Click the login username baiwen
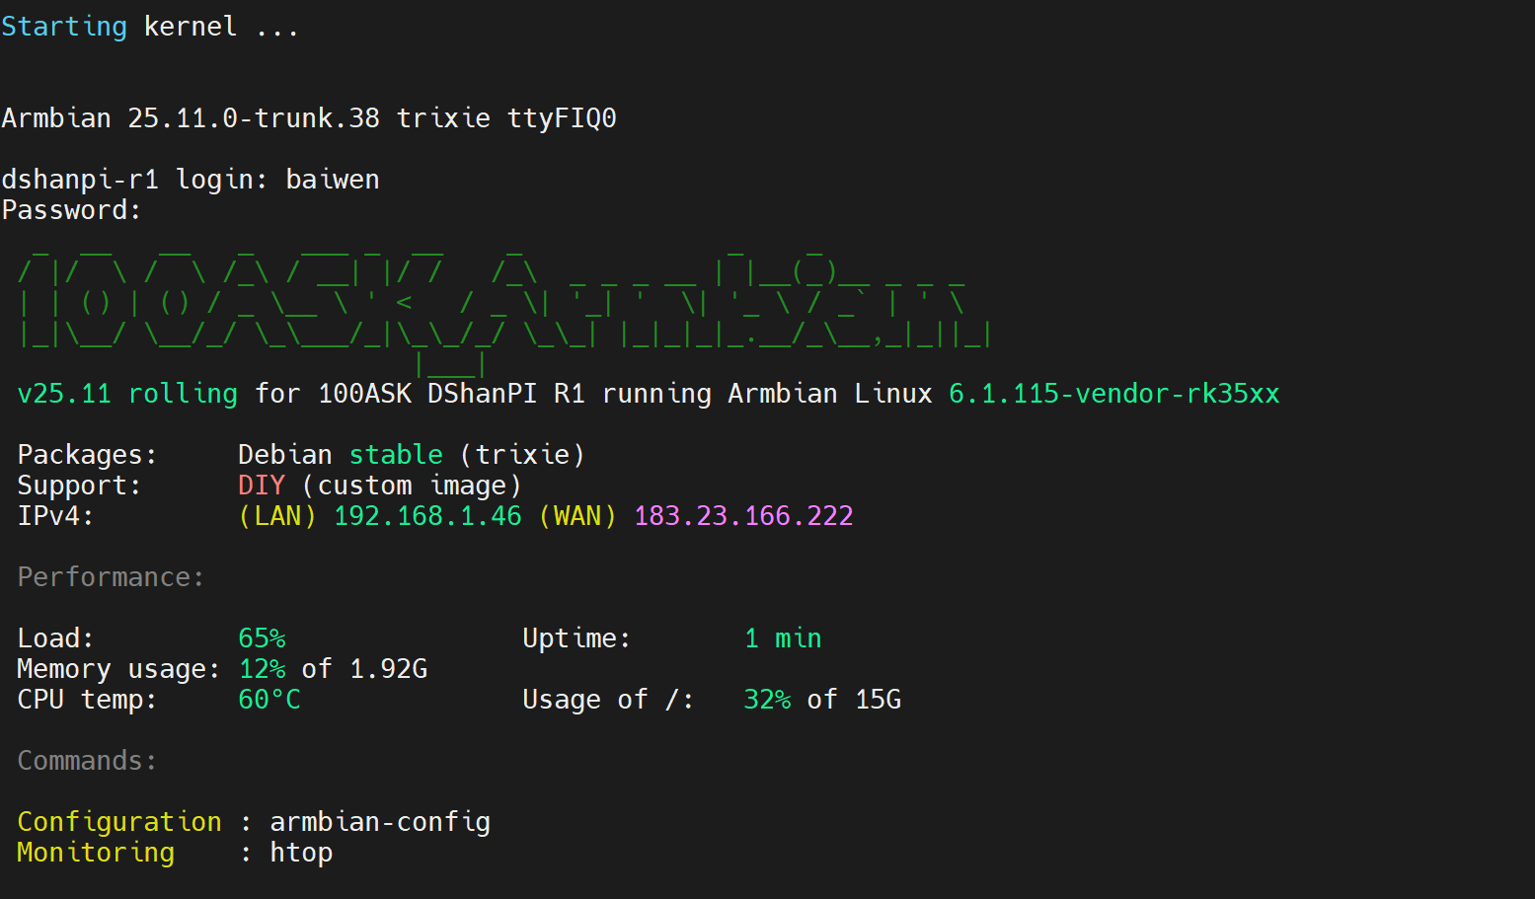The image size is (1535, 899). tap(333, 180)
